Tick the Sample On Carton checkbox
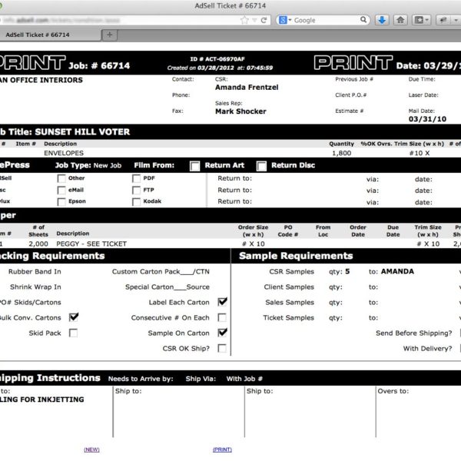461x461 pixels. pos(222,333)
